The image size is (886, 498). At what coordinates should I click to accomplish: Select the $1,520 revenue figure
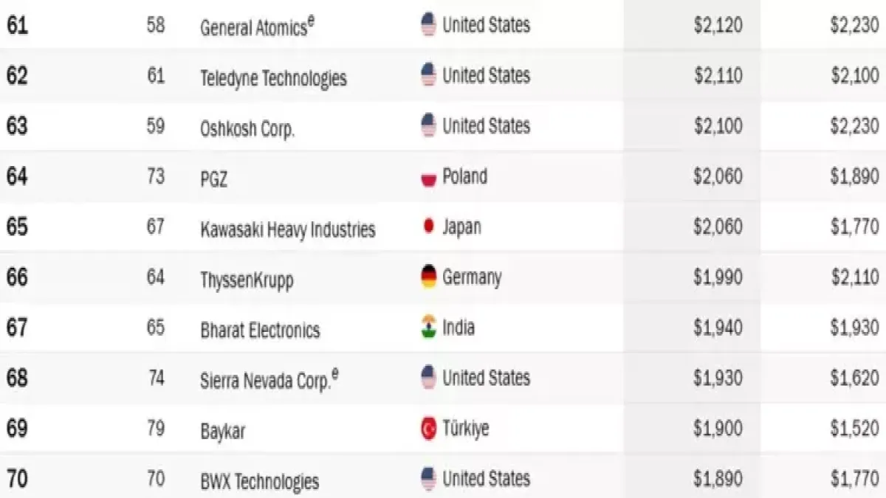point(854,429)
